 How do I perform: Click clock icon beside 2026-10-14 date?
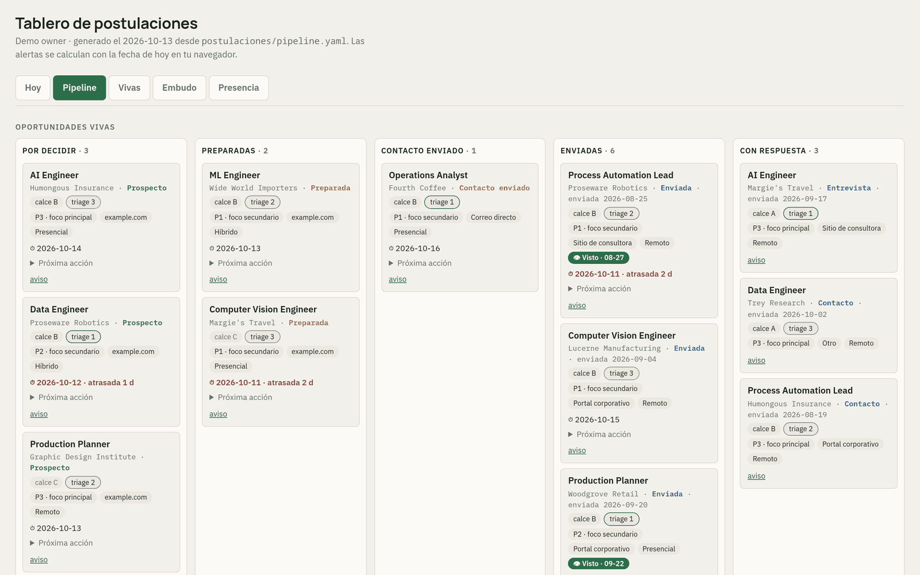pos(33,248)
